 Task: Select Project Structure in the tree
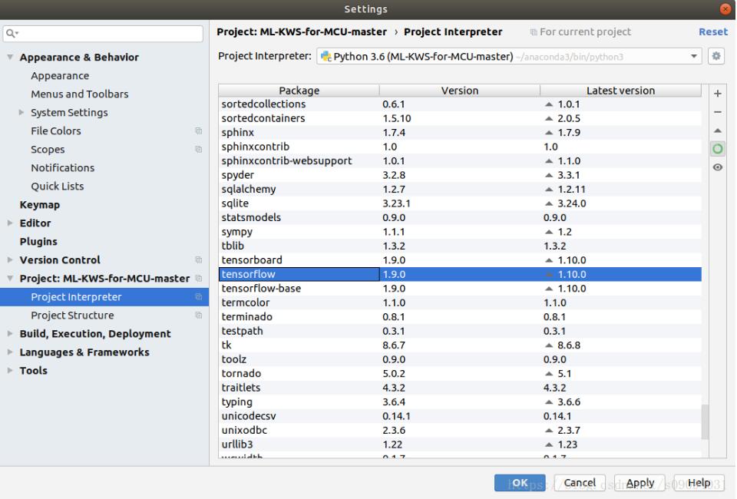(72, 316)
